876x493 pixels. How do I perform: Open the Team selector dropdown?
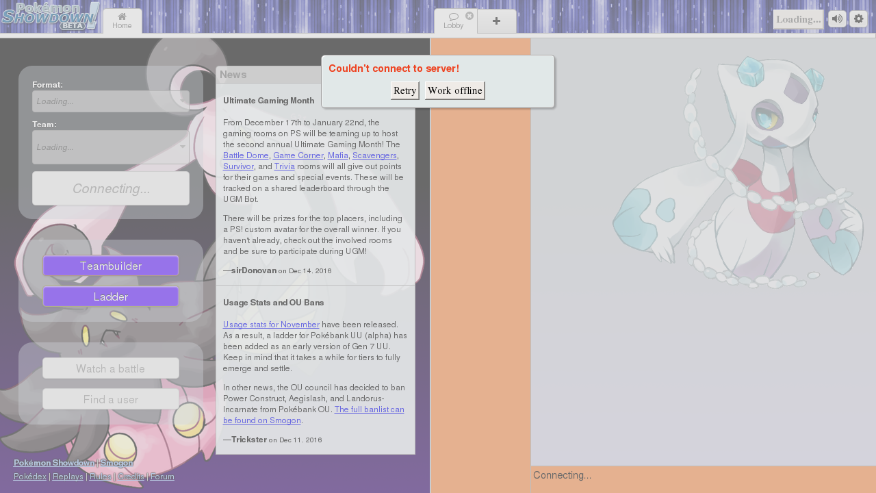tap(111, 147)
